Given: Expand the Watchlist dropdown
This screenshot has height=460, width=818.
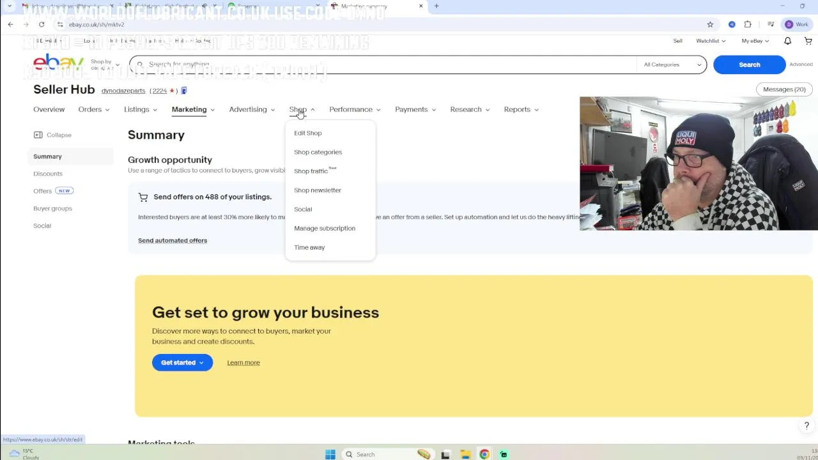Looking at the screenshot, I should click(x=711, y=41).
